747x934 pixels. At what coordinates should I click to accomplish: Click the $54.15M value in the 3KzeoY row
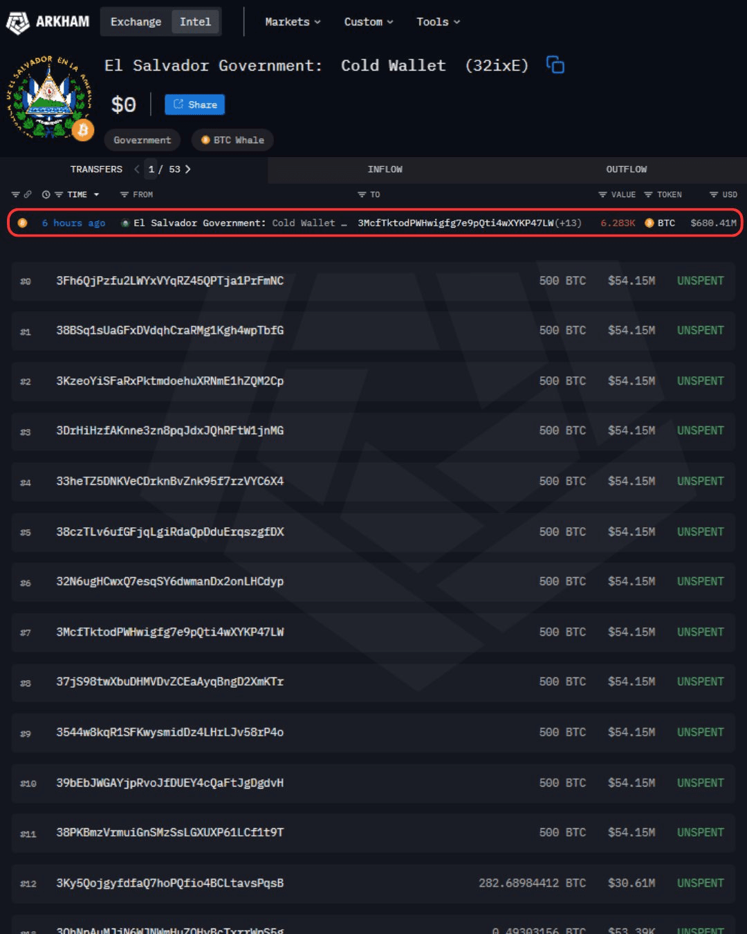[x=631, y=381]
